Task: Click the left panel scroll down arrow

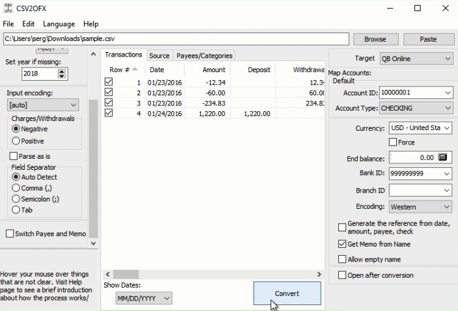Action: click(x=93, y=243)
